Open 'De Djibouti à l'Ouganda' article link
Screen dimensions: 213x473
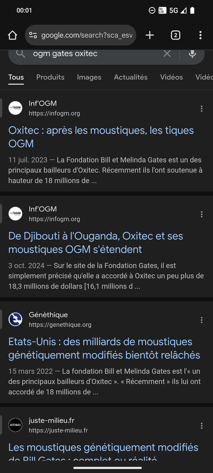click(x=96, y=243)
